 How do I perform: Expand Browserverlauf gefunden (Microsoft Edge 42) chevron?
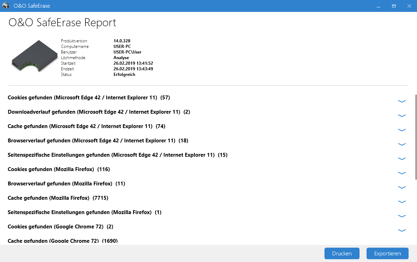(402, 144)
